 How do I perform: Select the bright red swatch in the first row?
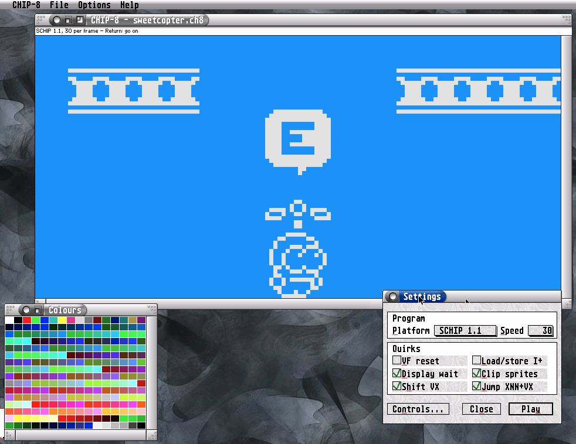[27, 320]
